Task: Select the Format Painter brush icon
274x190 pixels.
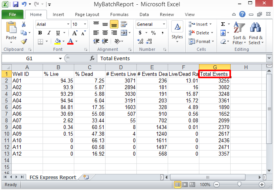Action: pos(23,41)
